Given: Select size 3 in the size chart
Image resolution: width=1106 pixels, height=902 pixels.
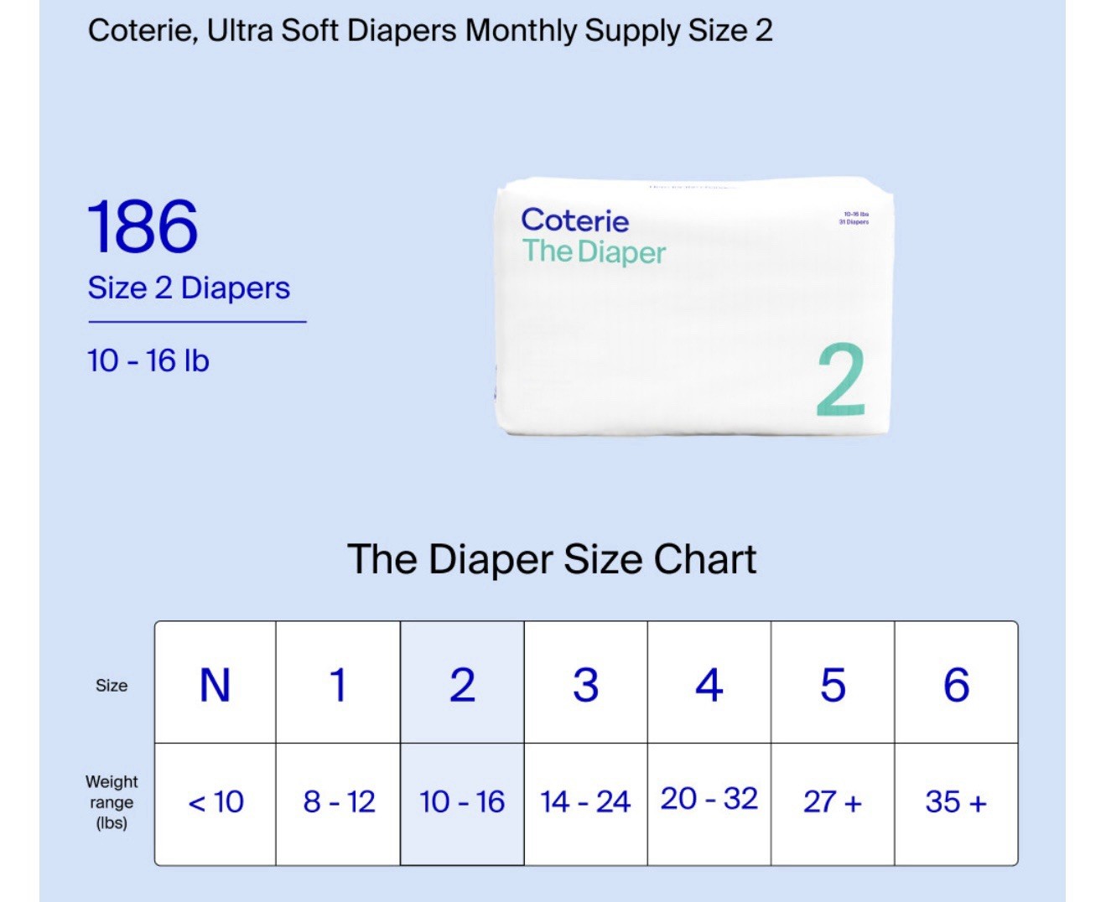Looking at the screenshot, I should (x=585, y=684).
